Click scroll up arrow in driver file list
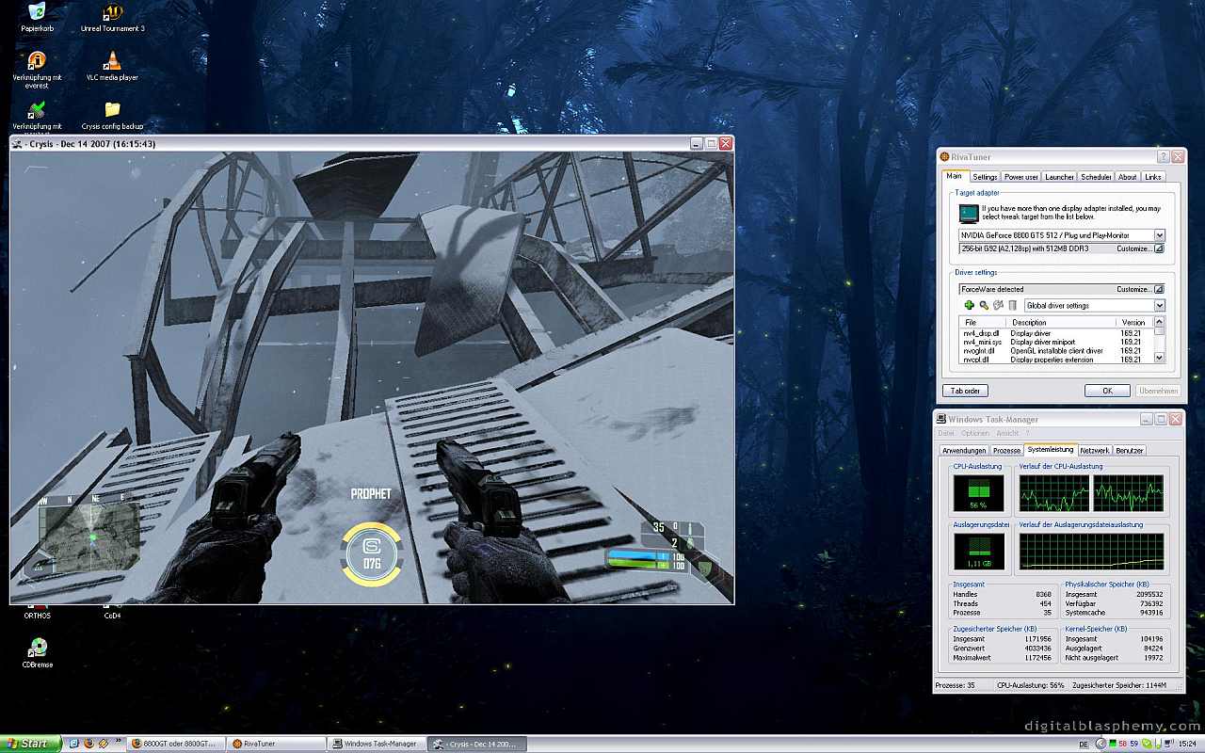The height and width of the screenshot is (753, 1205). [1160, 321]
